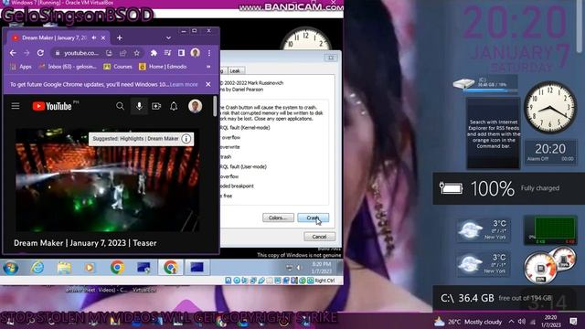Open Apps bookmark shortcut
Screen dimensions: 585x329
(21, 67)
